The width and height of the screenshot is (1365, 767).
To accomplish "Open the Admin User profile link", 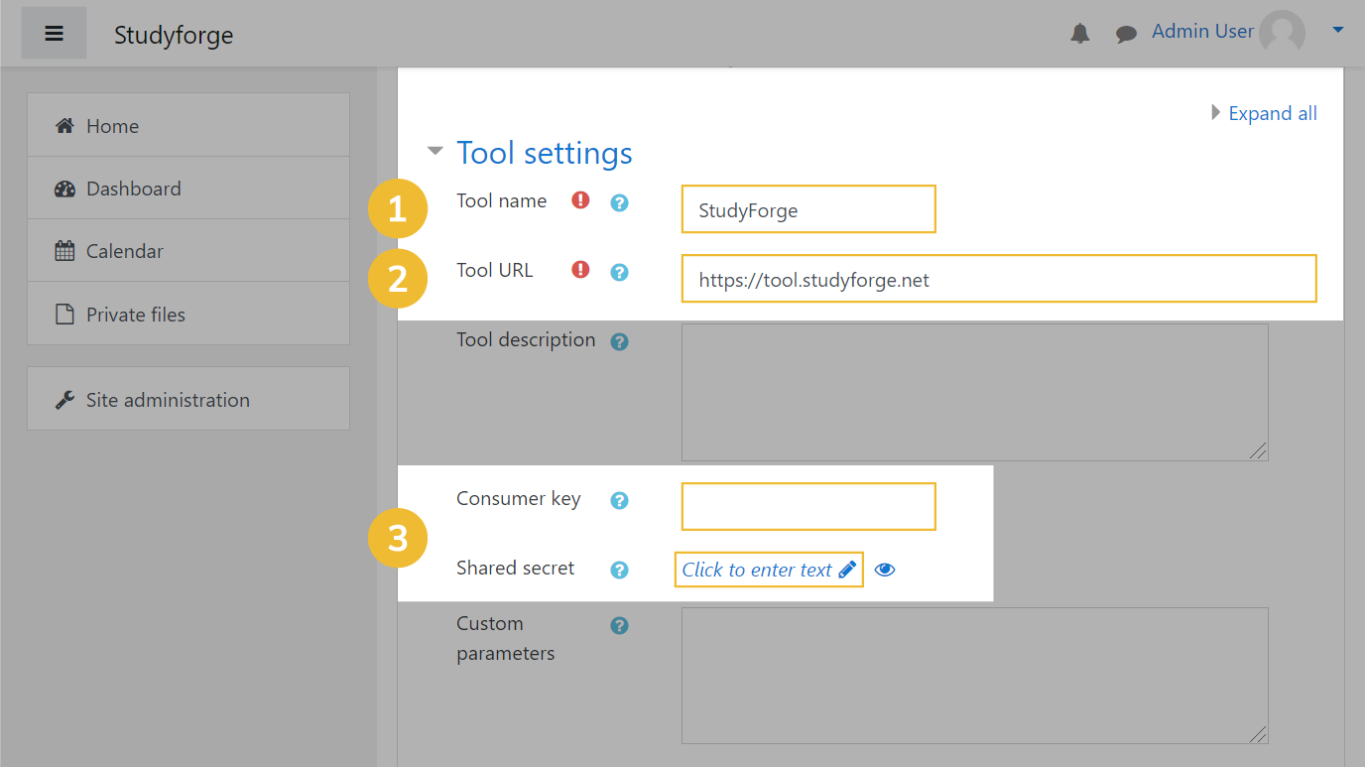I will 1202,32.
